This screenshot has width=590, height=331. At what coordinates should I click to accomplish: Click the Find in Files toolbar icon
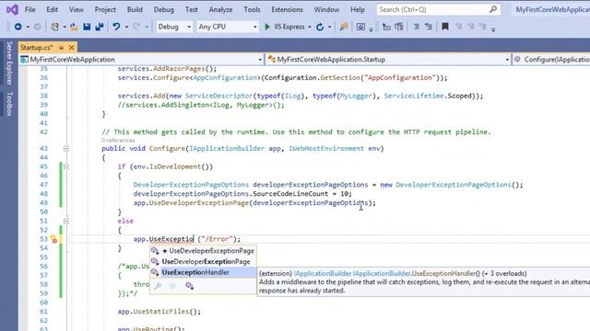[344, 27]
